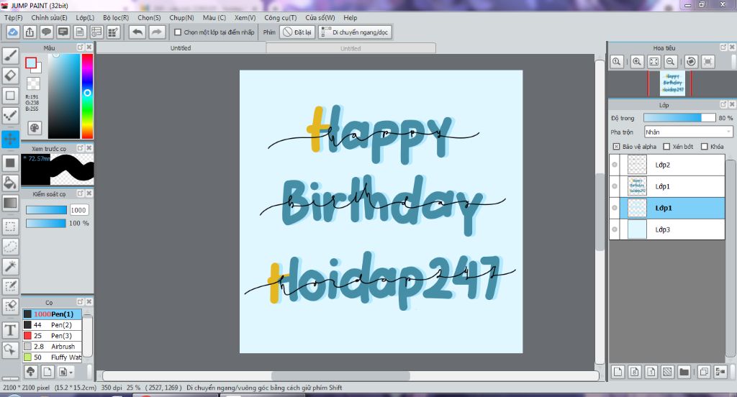Select the Lasso selection tool
737x397 pixels.
tap(10, 247)
